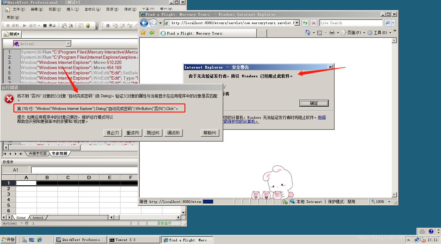The width and height of the screenshot is (441, 244).
Task: Click the step out icon in QTP
Action: (x=130, y=25)
